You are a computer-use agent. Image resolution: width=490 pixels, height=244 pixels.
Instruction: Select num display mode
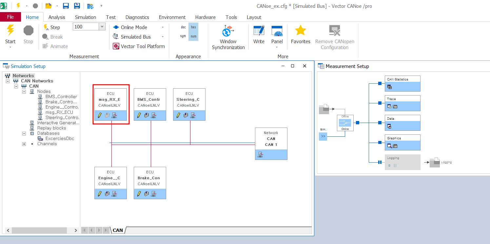[x=194, y=36]
